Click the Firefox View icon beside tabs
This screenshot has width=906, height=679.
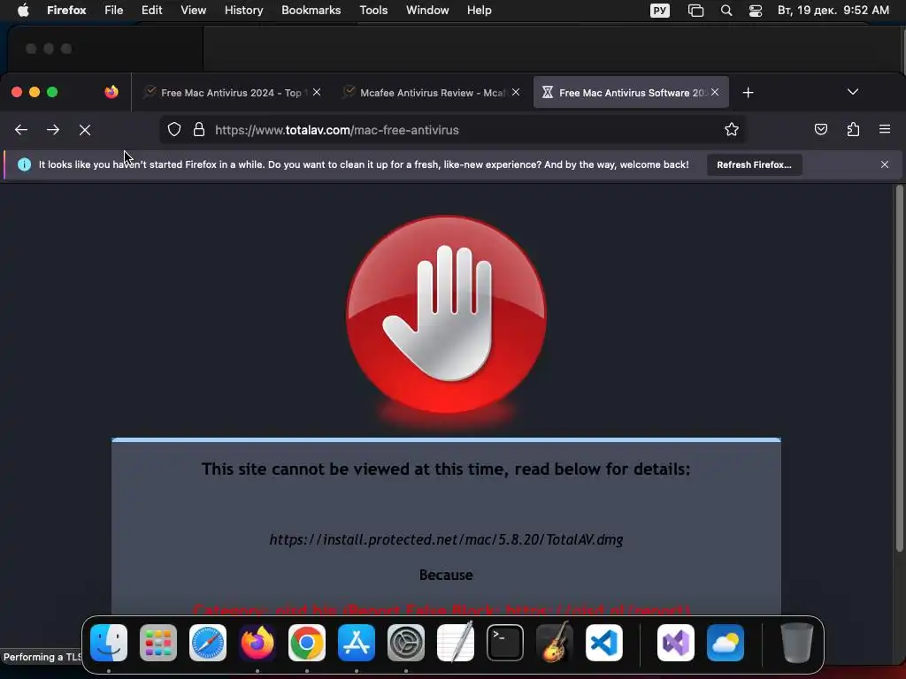tap(111, 92)
